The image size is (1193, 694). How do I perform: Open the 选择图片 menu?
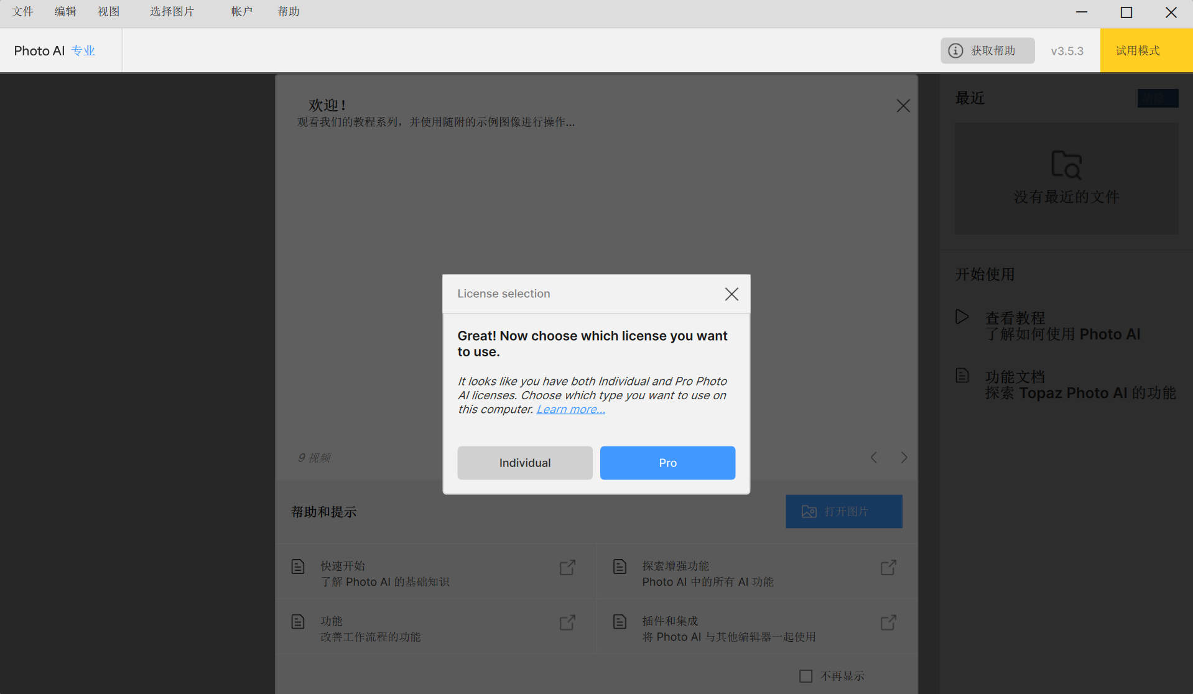click(172, 12)
